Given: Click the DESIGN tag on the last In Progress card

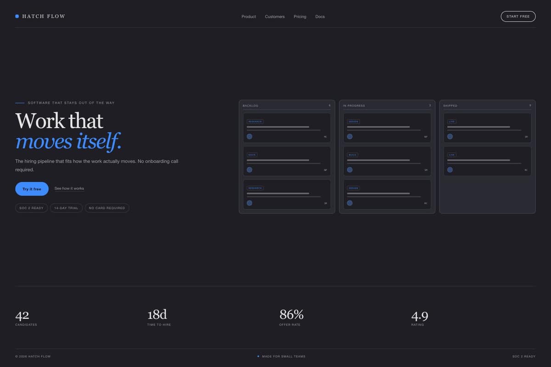Looking at the screenshot, I should click(354, 188).
